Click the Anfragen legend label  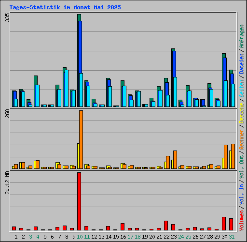tap(242, 36)
